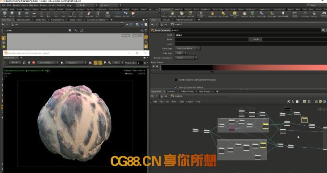Uncheck Show UI Controls By Default
Image resolution: width=327 pixels, height=173 pixels.
pos(176,87)
